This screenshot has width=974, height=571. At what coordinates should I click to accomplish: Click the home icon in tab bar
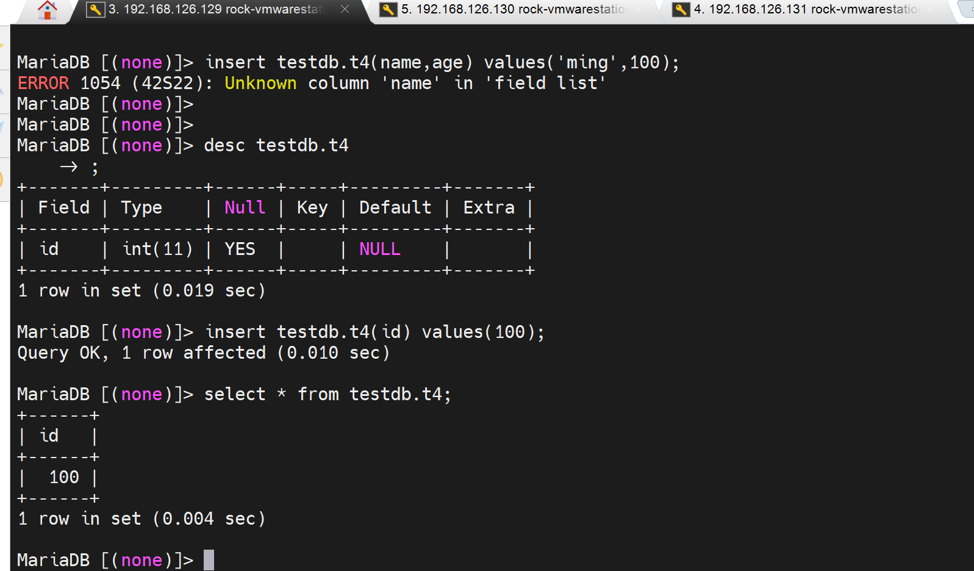click(x=47, y=10)
